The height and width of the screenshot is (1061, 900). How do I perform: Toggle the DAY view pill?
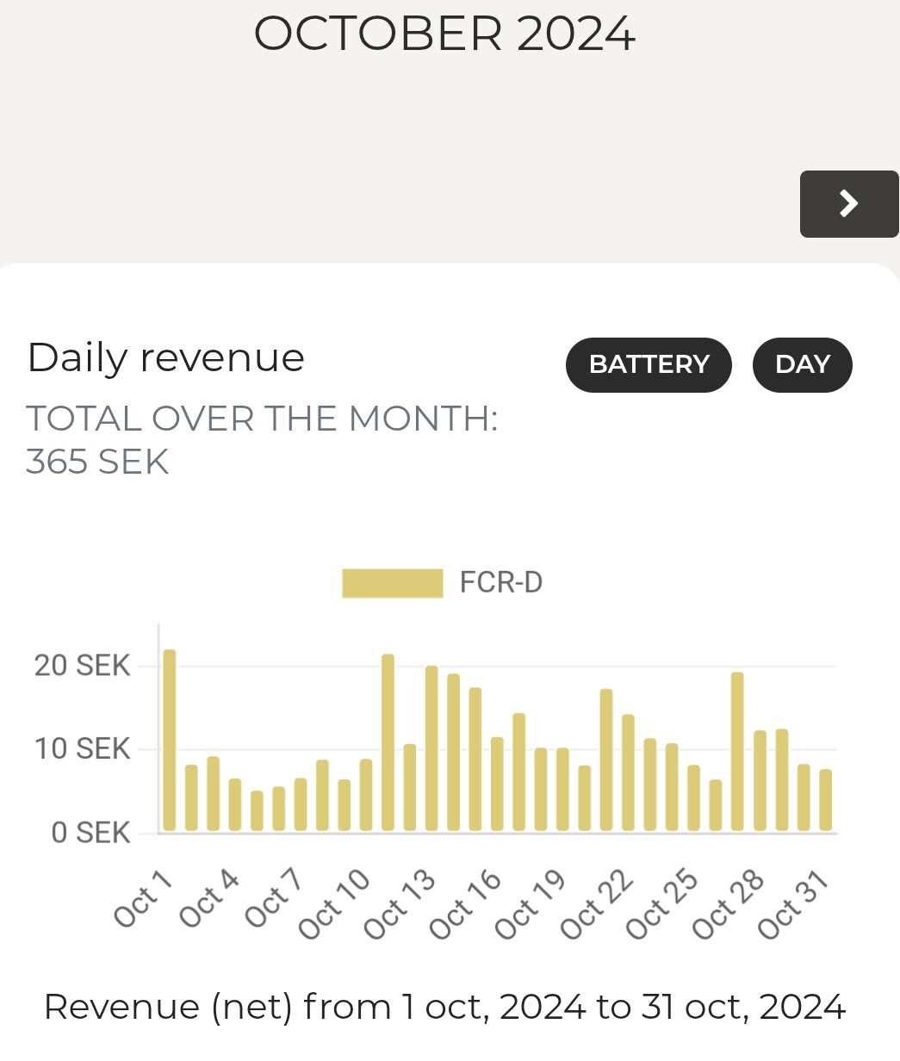tap(802, 364)
